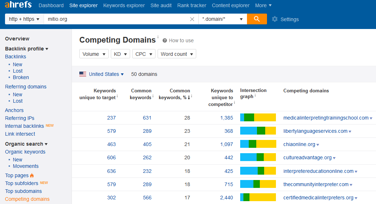Open the Volume filter dropdown

click(x=94, y=54)
